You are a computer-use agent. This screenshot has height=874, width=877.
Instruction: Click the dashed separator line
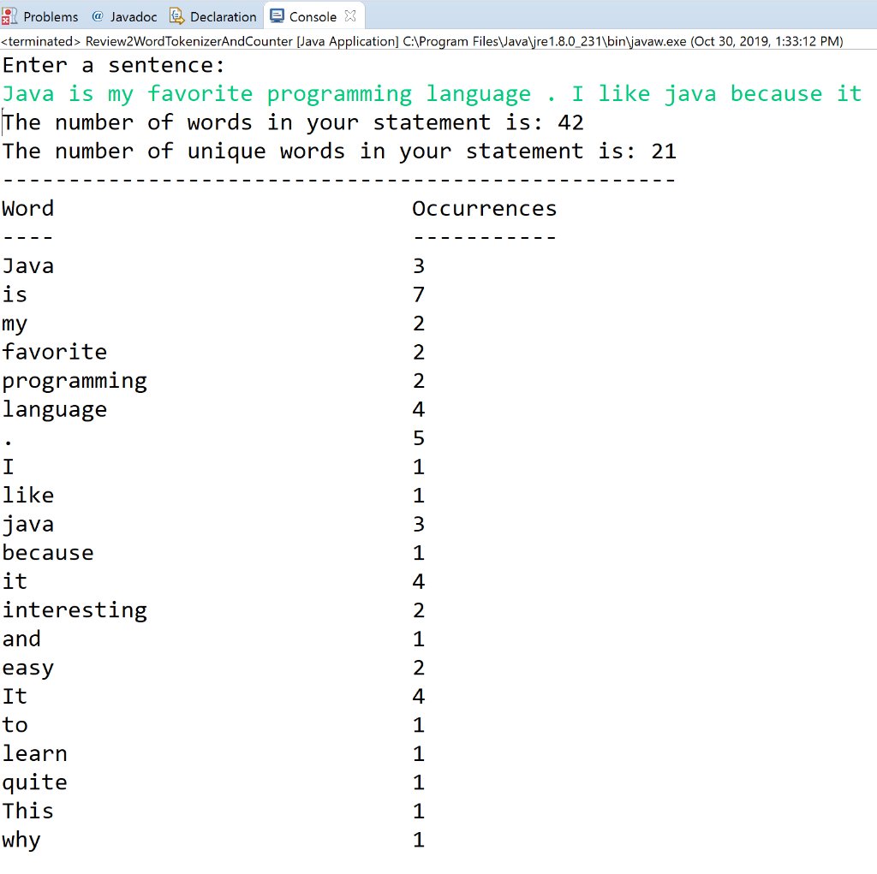point(337,180)
